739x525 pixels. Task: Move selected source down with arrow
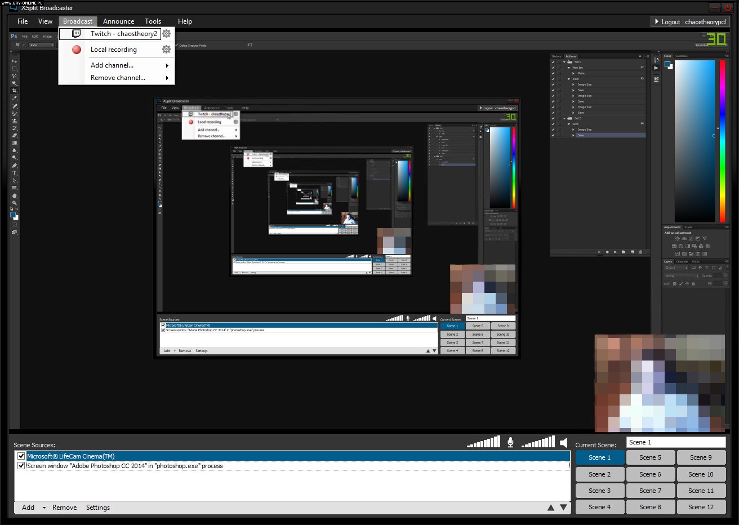[x=563, y=508]
